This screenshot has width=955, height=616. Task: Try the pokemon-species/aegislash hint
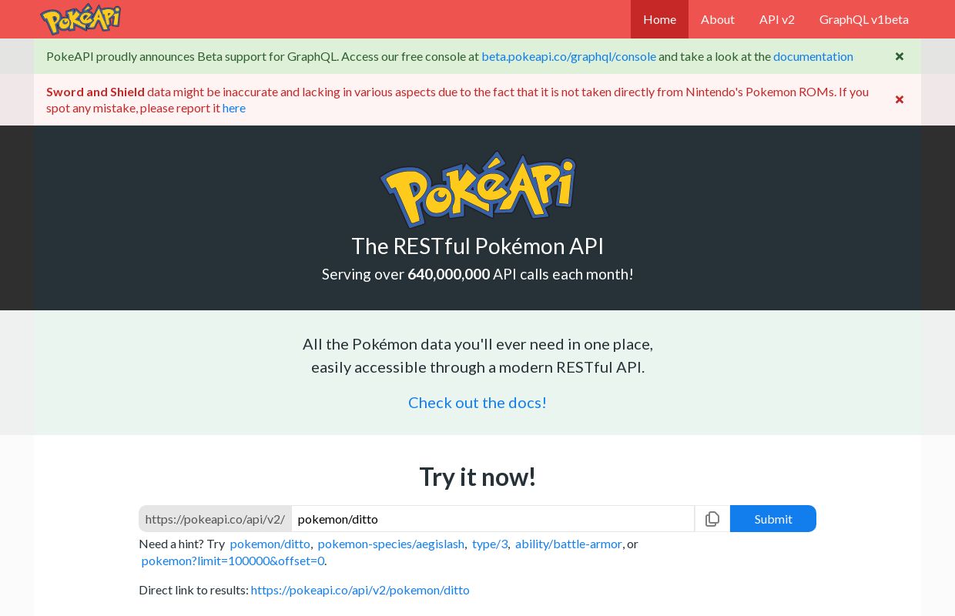tap(391, 544)
